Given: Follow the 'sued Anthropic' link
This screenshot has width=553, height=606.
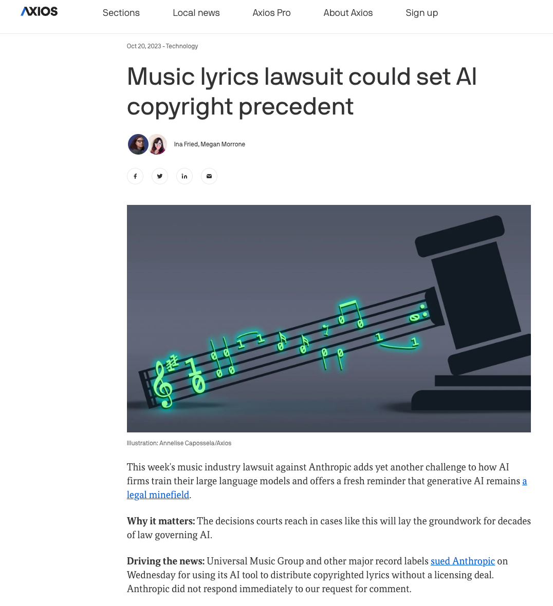Looking at the screenshot, I should 463,561.
